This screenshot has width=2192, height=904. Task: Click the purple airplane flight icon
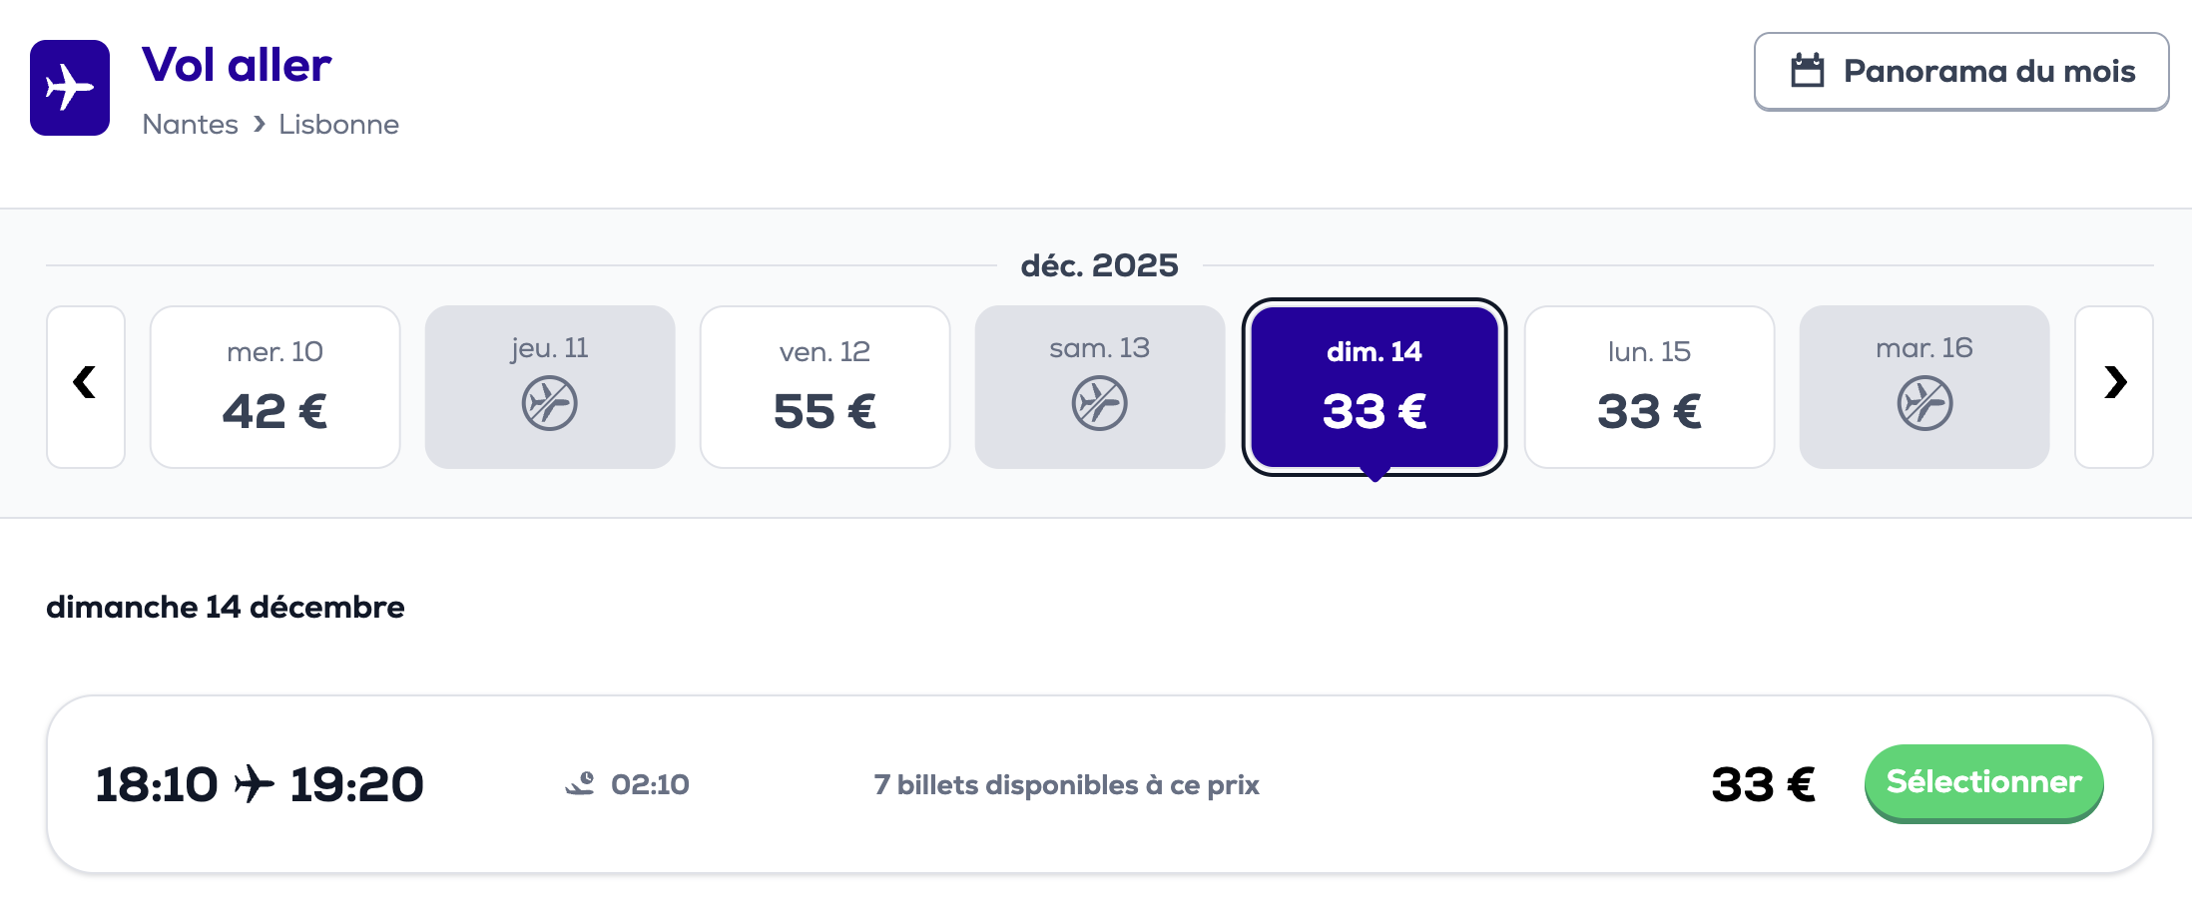(x=70, y=88)
